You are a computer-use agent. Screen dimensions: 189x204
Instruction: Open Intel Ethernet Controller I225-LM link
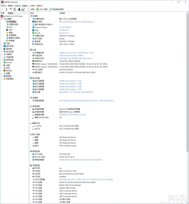(x=80, y=160)
